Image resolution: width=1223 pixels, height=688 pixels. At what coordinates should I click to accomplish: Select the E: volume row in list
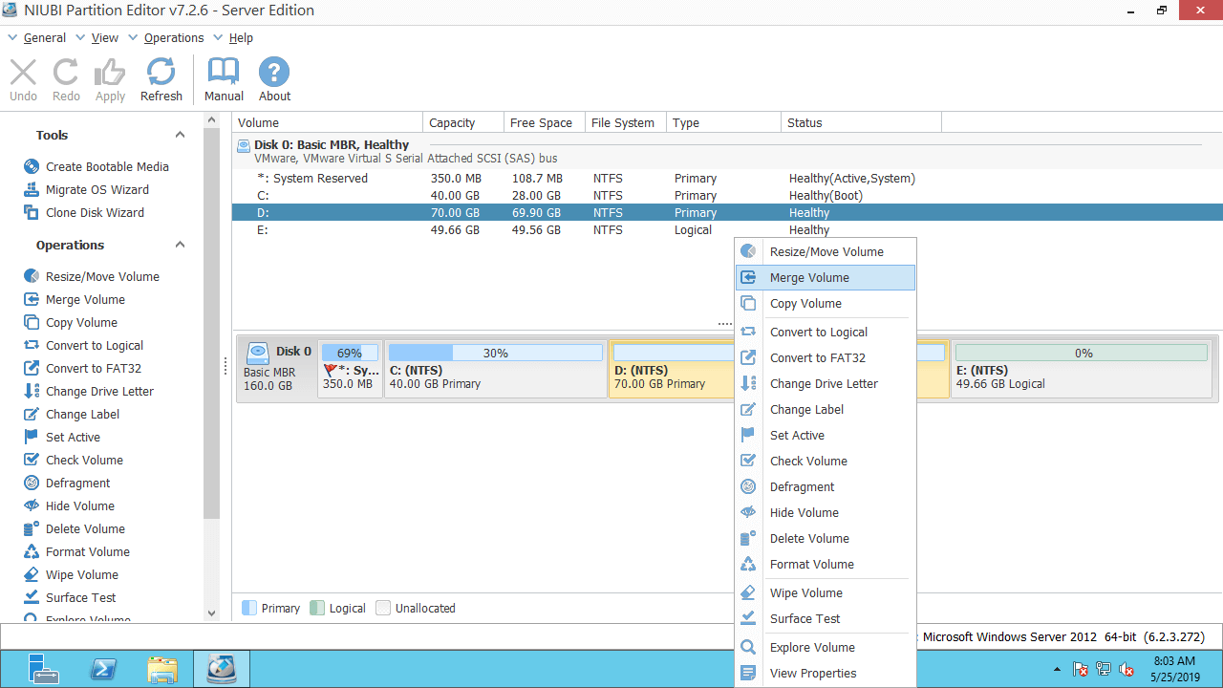tap(478, 229)
